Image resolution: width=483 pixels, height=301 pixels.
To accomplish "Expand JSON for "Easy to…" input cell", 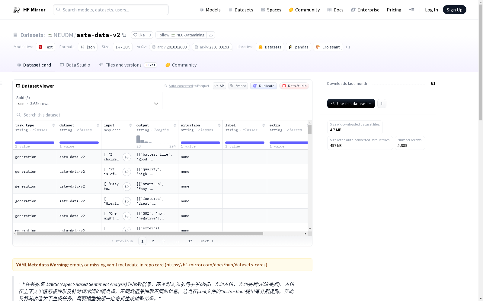I will pyautogui.click(x=127, y=187).
